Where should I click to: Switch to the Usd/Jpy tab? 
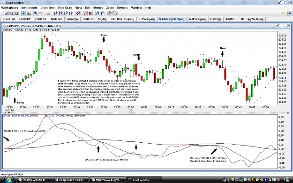coord(216,19)
